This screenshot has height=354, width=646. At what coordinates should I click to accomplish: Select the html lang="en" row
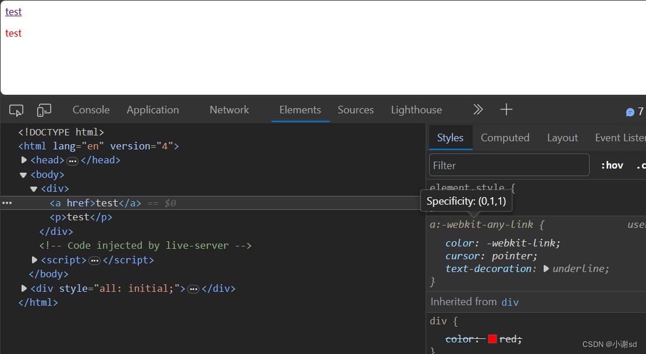click(x=98, y=146)
